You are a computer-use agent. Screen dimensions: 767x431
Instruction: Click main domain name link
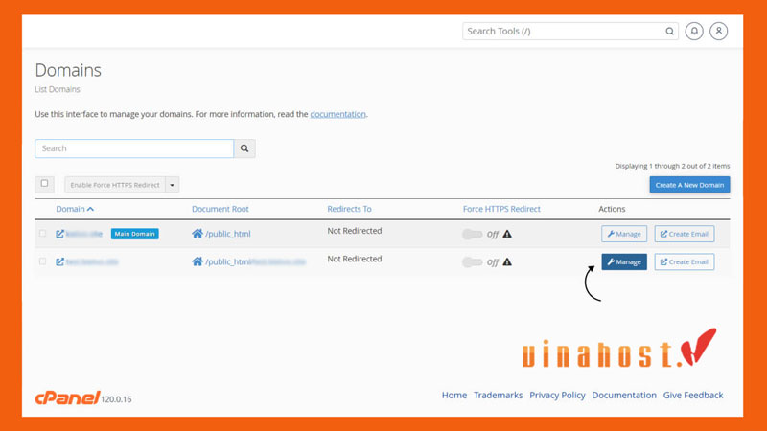click(84, 234)
